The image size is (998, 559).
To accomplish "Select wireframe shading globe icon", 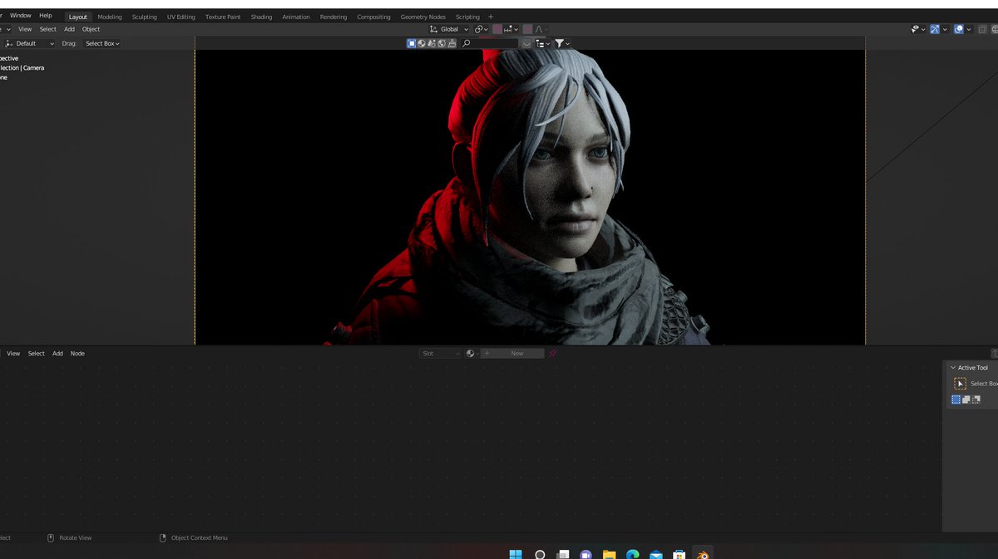I will 995,29.
